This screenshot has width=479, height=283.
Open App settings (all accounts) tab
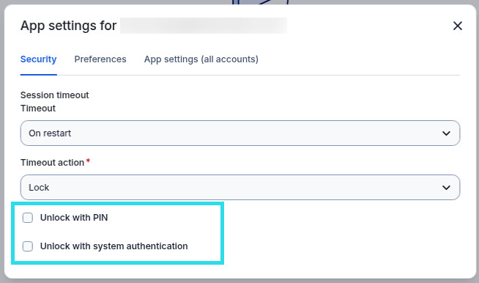click(201, 59)
